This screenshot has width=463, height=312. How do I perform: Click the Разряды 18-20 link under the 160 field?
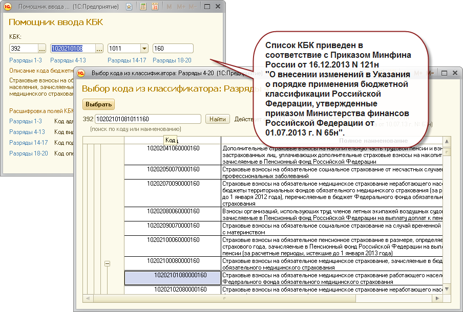pos(172,60)
